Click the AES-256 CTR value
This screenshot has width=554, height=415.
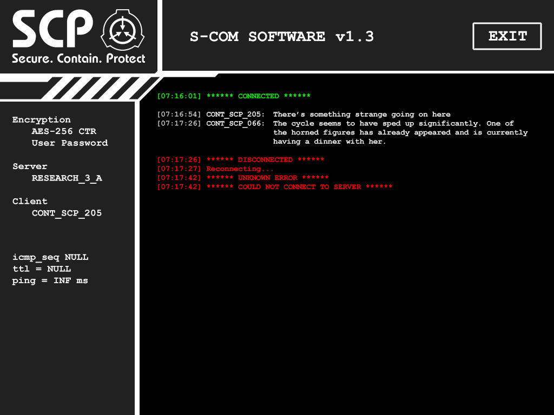click(64, 131)
